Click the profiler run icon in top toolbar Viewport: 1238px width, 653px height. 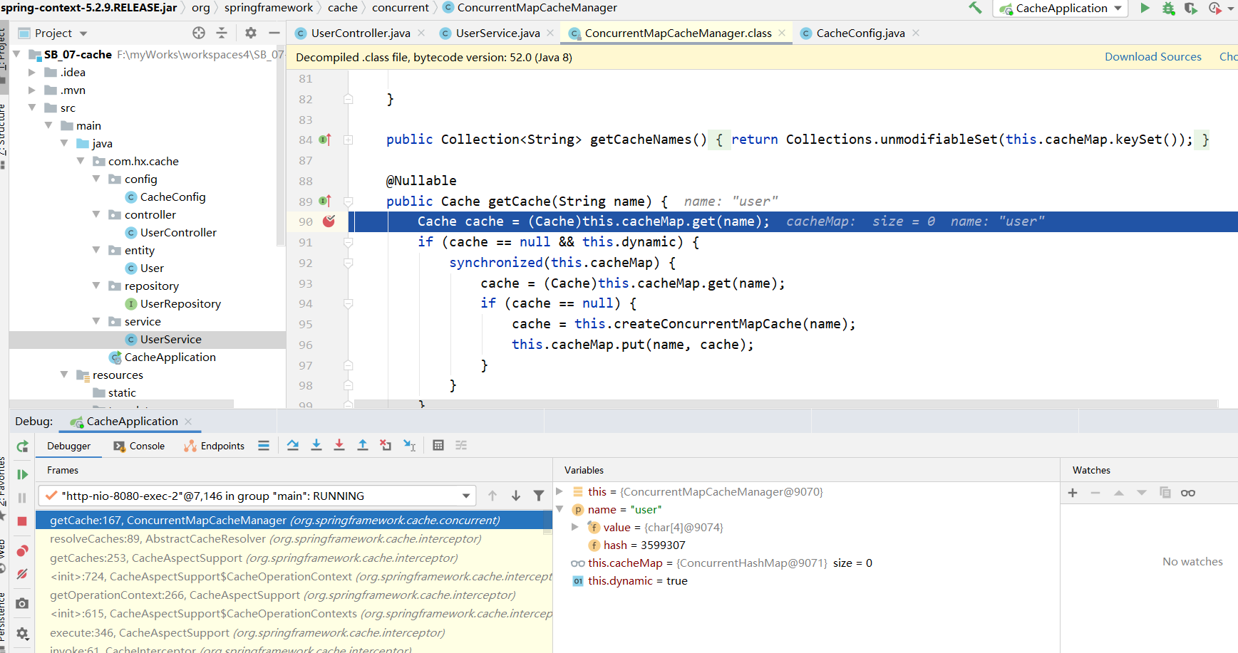click(1215, 8)
